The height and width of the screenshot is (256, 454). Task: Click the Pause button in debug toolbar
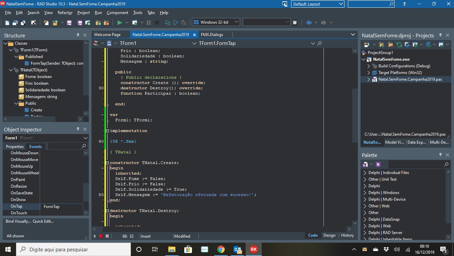[x=149, y=22]
